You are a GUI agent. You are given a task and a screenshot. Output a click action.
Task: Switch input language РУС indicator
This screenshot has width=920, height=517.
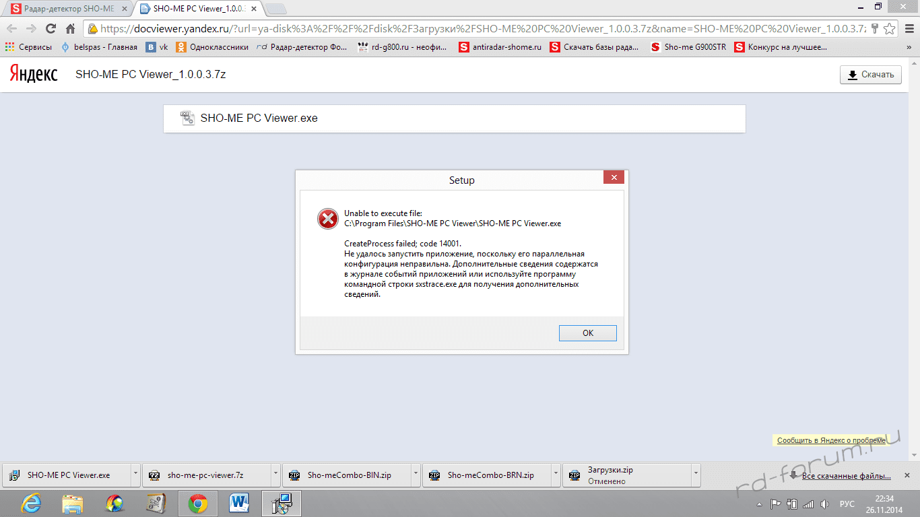[847, 504]
